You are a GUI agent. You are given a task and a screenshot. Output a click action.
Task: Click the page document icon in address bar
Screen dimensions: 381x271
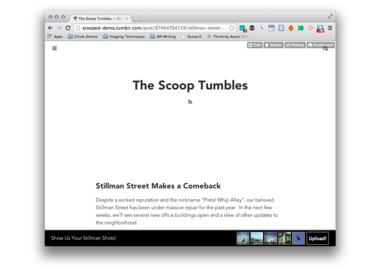click(78, 28)
